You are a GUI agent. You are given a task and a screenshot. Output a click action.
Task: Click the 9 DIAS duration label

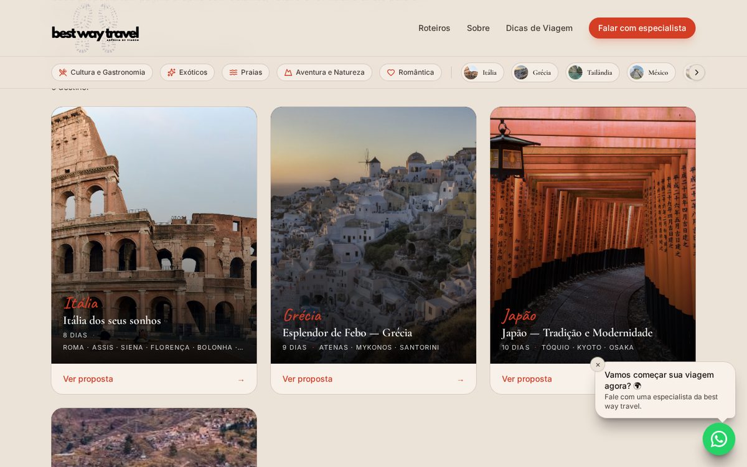pyautogui.click(x=294, y=347)
